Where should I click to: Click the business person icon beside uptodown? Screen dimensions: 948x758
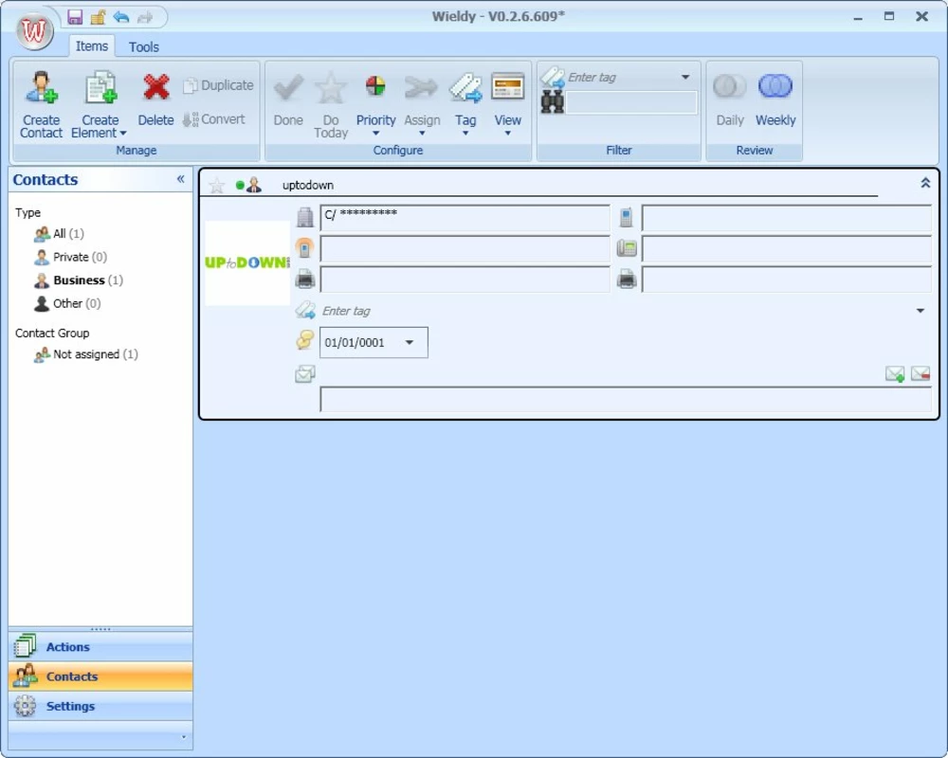pos(254,185)
